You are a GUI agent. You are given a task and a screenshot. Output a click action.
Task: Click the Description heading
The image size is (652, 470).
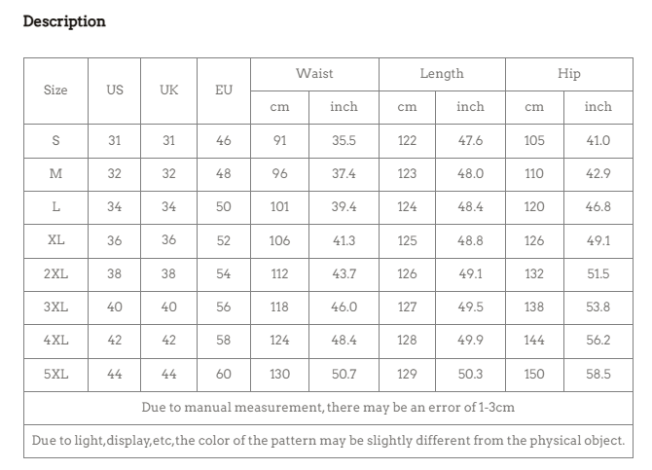64,21
